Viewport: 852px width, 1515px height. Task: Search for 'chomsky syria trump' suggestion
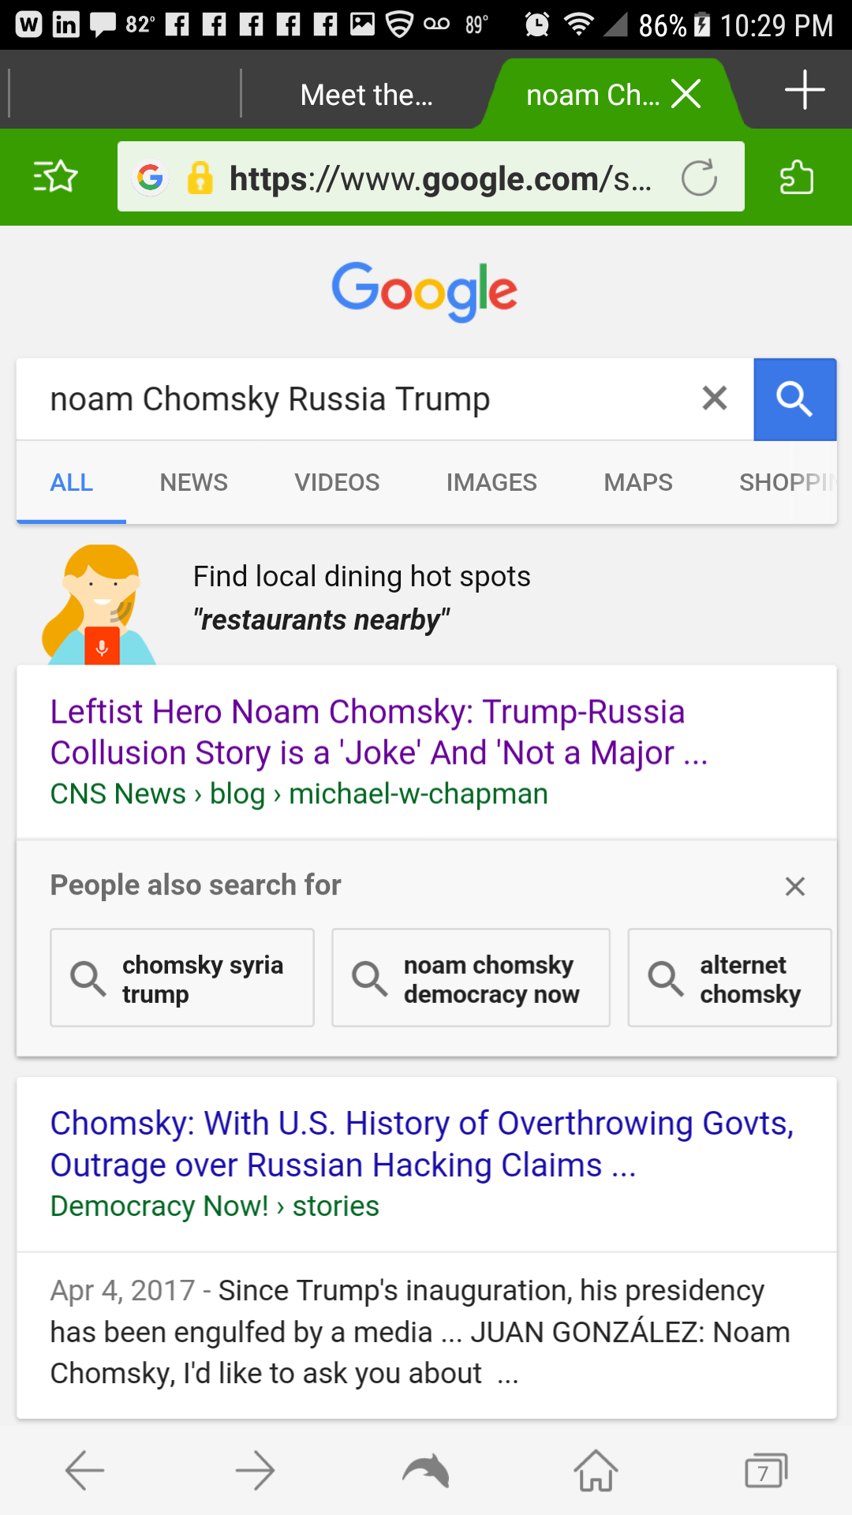click(x=182, y=978)
